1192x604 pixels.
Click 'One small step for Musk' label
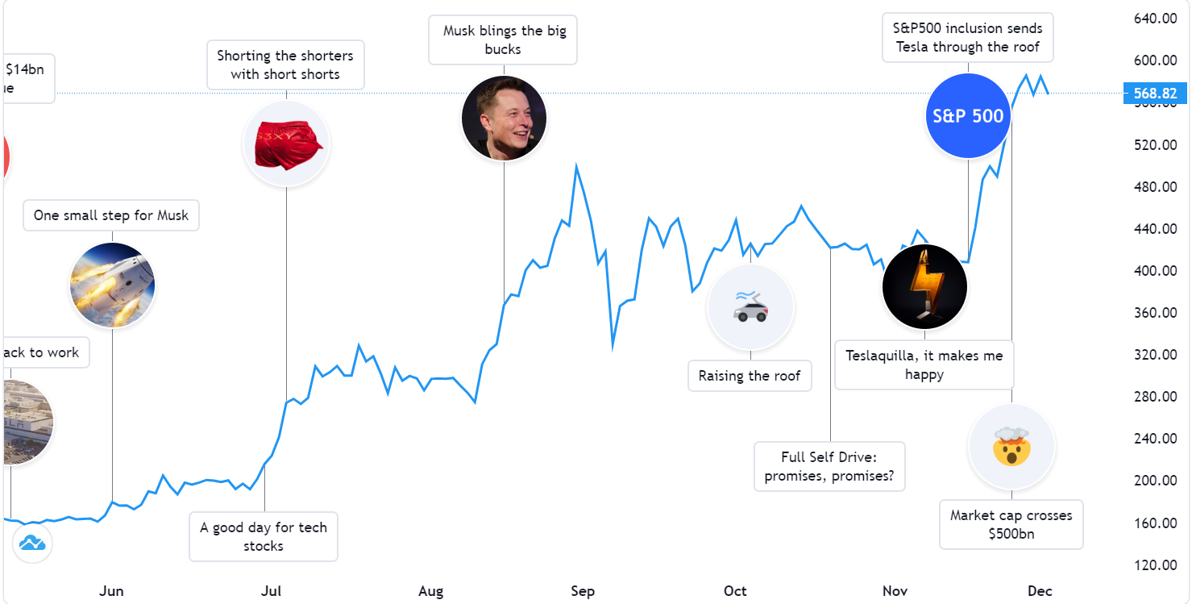111,215
